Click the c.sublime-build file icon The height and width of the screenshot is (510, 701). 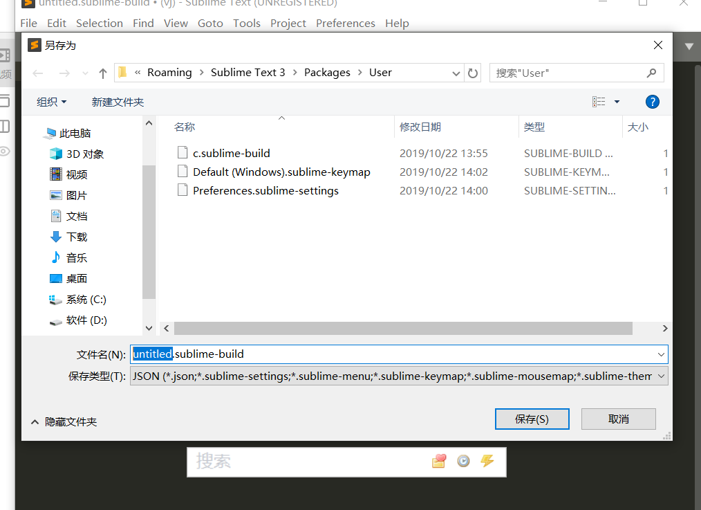click(x=183, y=153)
